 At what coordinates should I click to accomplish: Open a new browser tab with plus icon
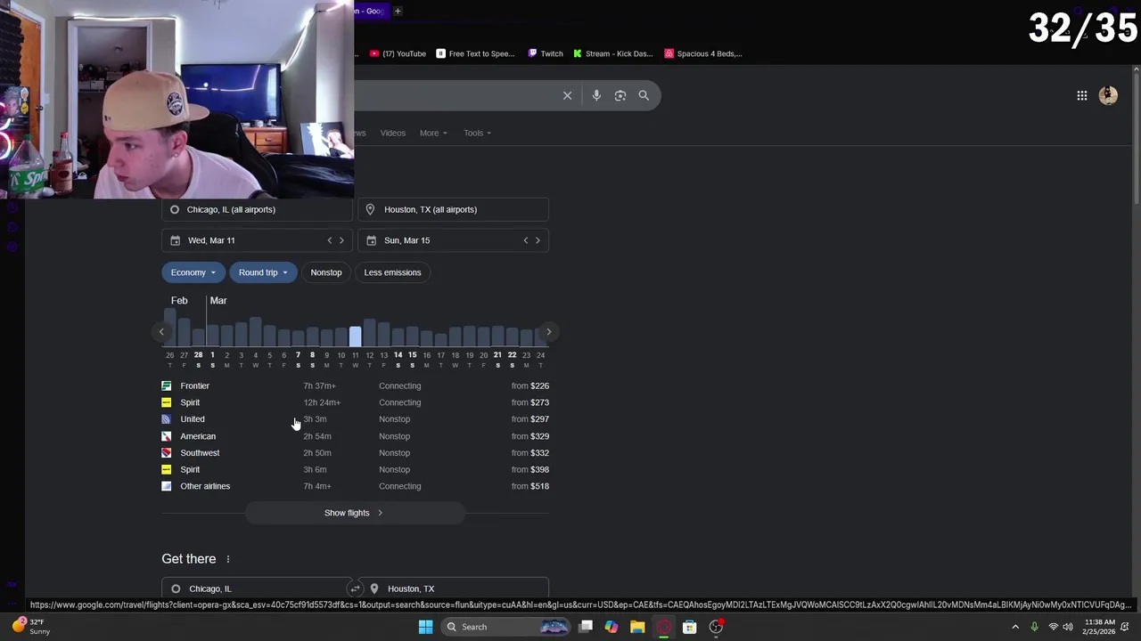click(398, 11)
